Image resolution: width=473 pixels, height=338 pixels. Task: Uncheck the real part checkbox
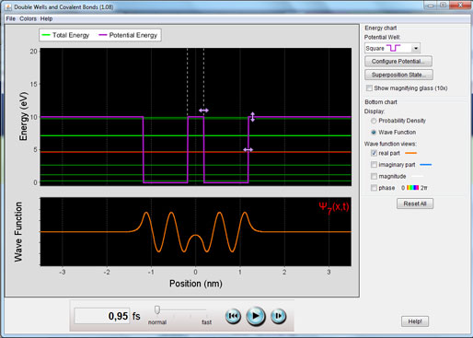[374, 153]
